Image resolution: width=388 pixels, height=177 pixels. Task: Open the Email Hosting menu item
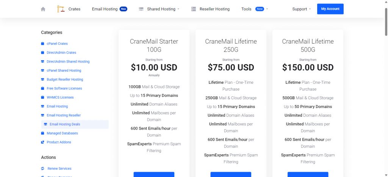click(105, 9)
